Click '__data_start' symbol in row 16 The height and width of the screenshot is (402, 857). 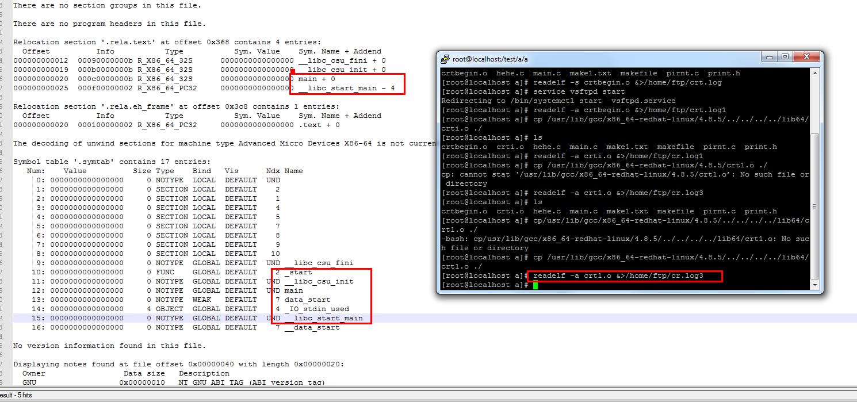pos(312,327)
